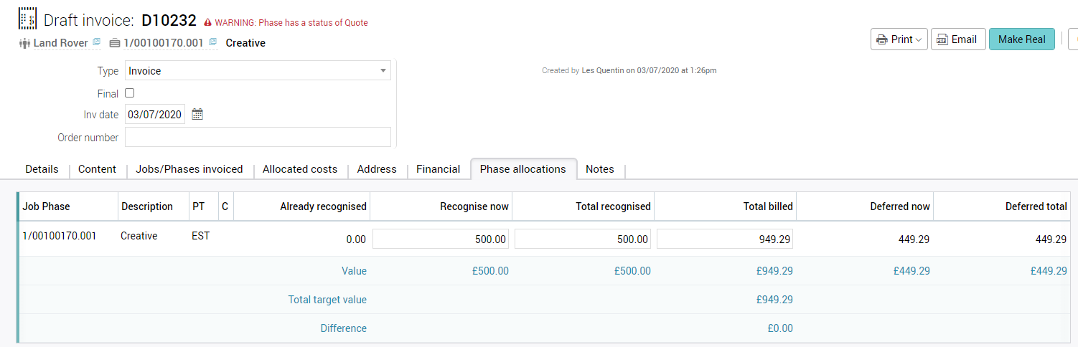1078x347 pixels.
Task: Select the Inv date text field
Action: pos(154,114)
